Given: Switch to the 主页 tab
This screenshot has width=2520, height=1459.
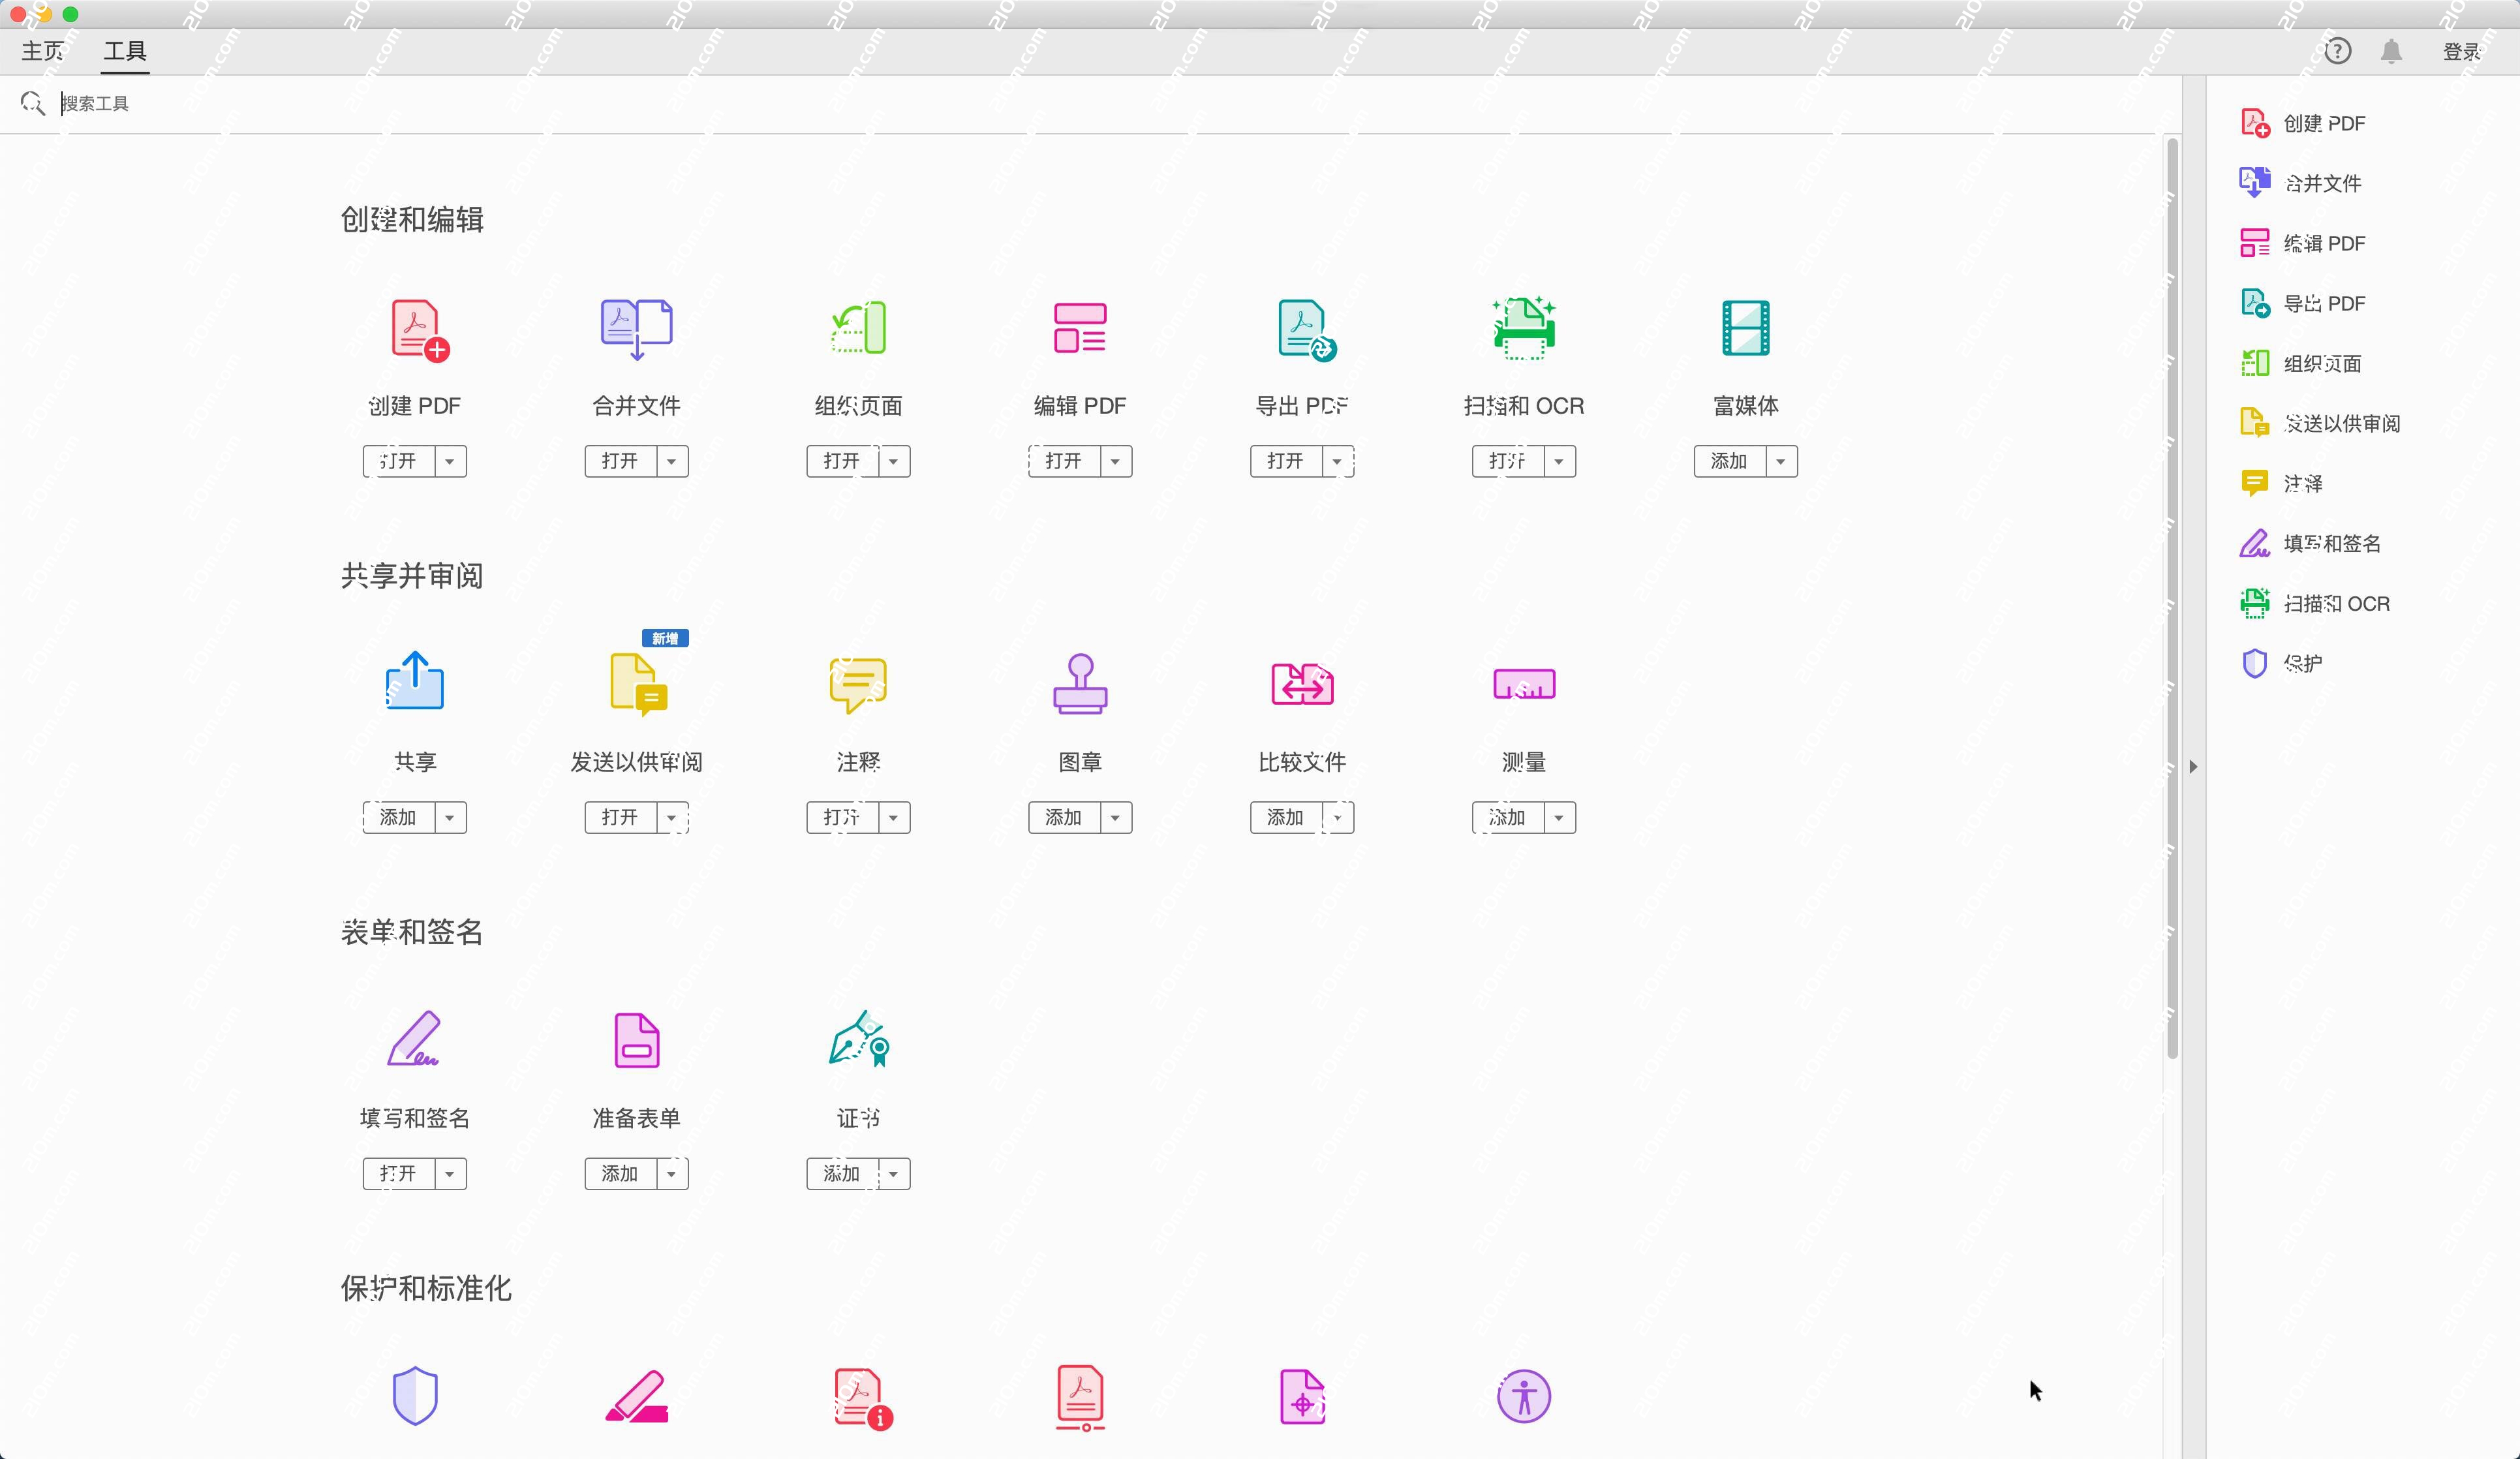Looking at the screenshot, I should click(x=43, y=51).
